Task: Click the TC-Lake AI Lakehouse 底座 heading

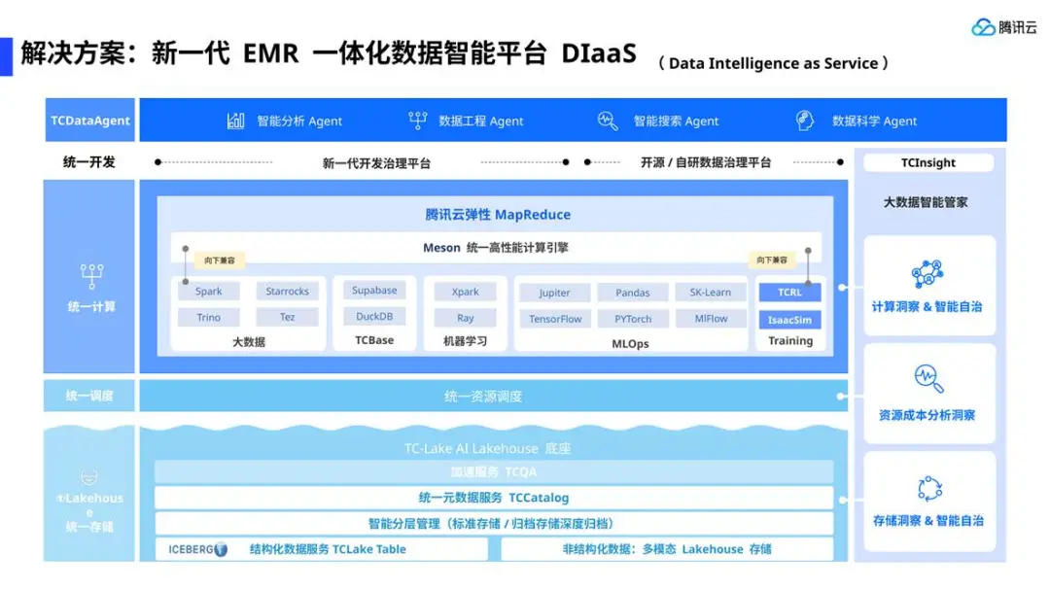Action: coord(487,449)
